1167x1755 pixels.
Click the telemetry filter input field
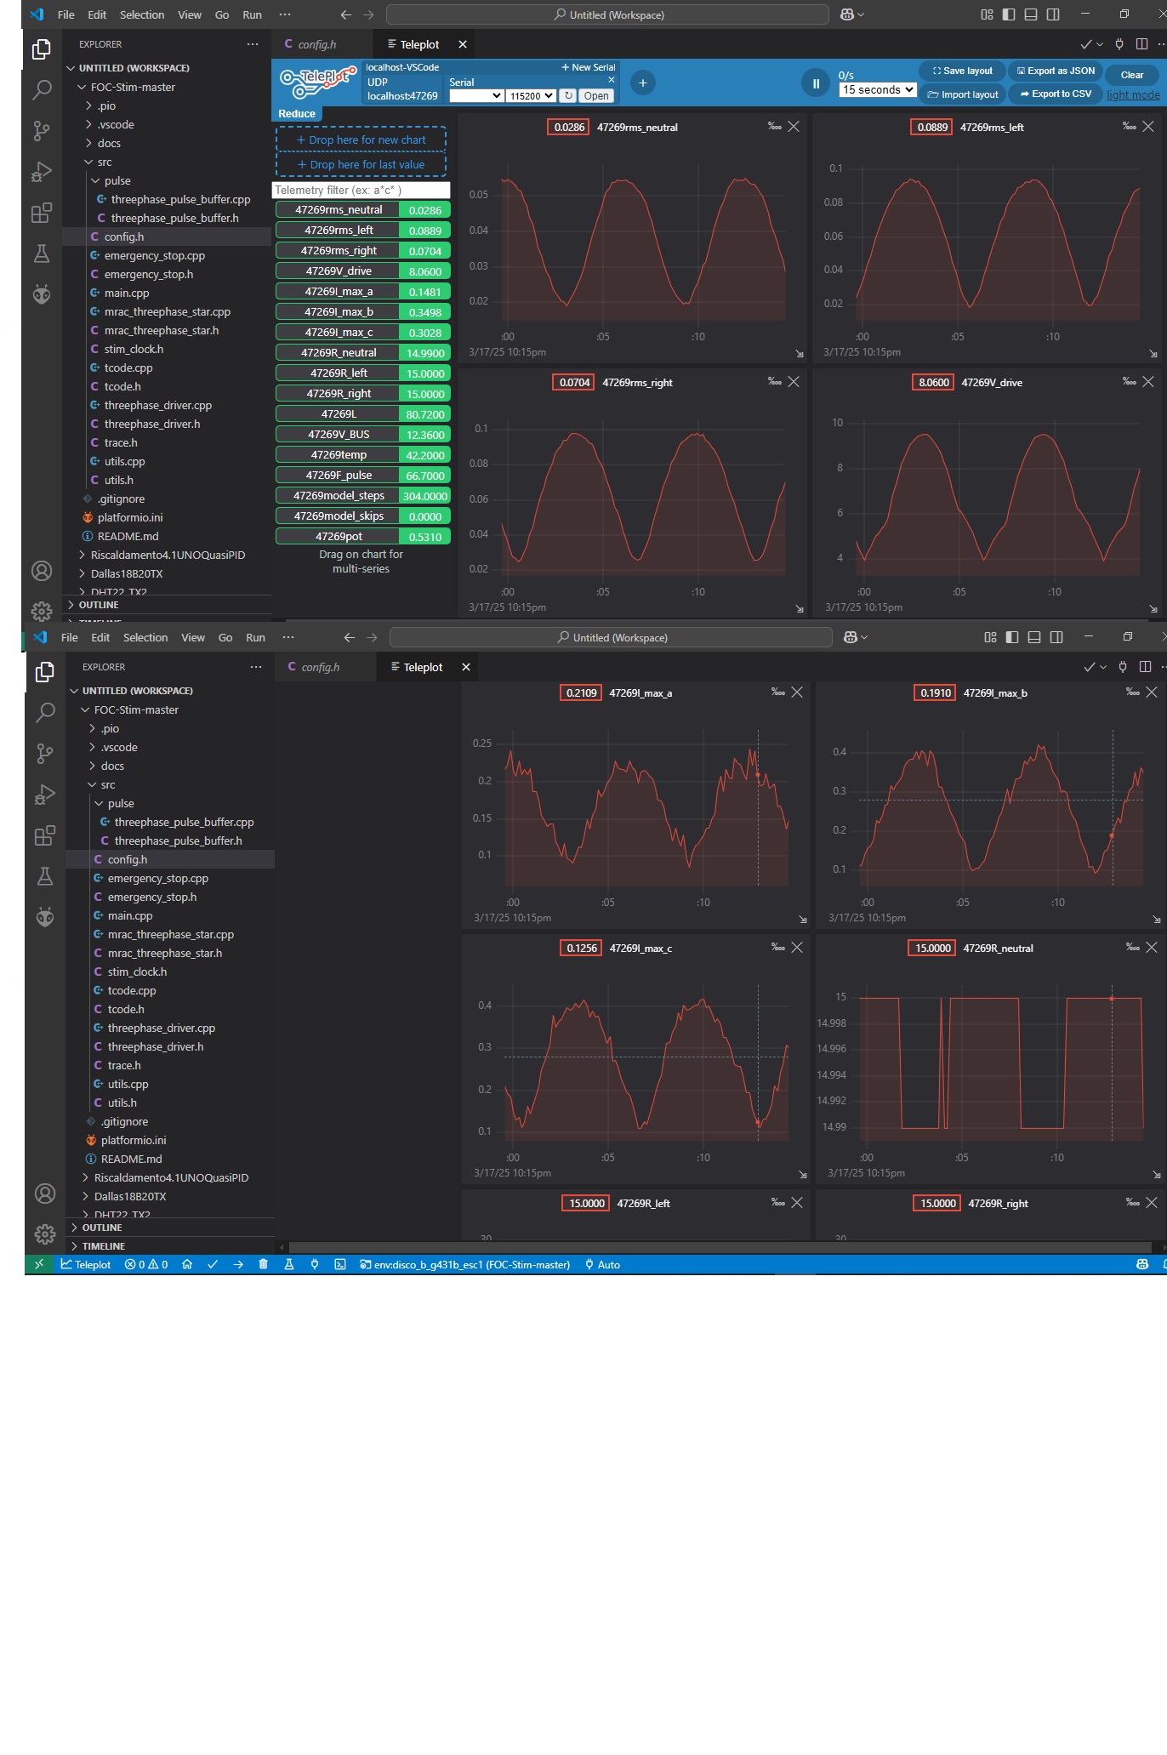[361, 191]
